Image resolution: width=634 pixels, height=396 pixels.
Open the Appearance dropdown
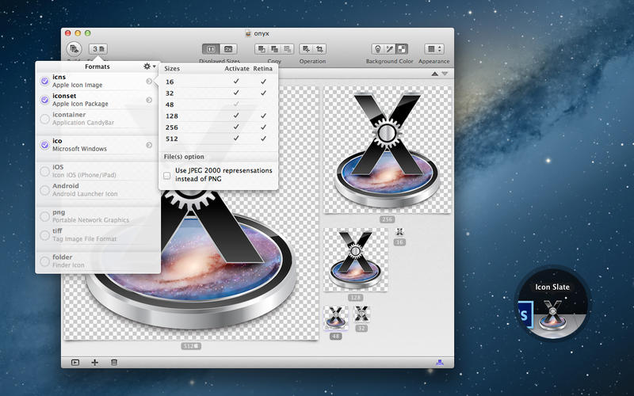433,49
